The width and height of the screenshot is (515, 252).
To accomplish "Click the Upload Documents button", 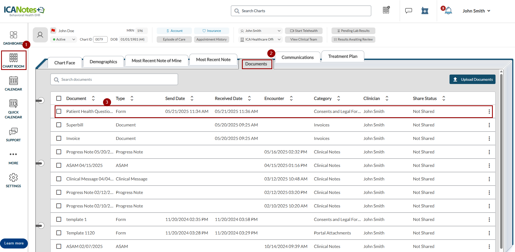I will tap(472, 79).
